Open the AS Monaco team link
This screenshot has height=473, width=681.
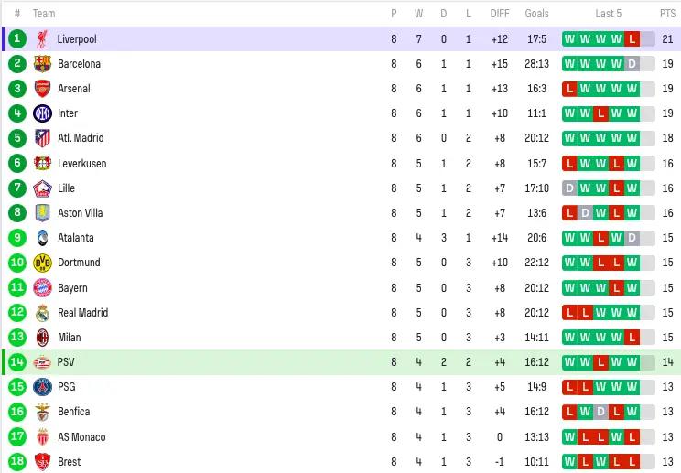[81, 437]
